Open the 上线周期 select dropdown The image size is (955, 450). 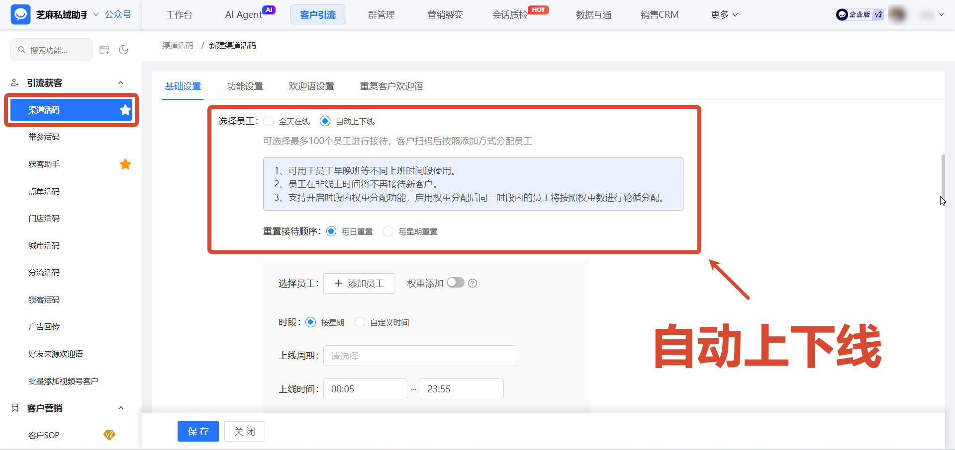[x=420, y=356]
